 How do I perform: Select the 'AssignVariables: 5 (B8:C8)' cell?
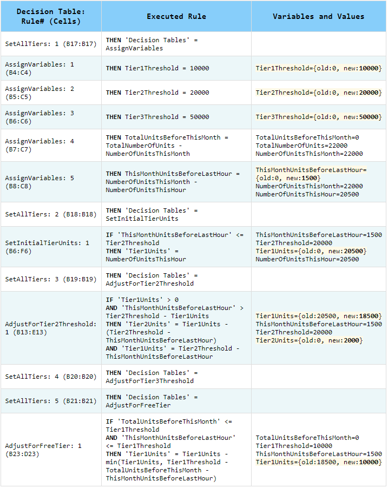click(x=51, y=182)
